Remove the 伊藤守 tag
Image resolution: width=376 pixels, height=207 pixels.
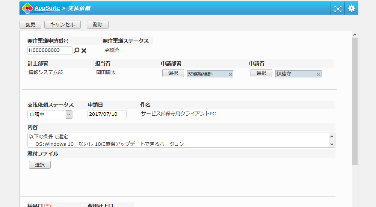pyautogui.click(x=319, y=74)
